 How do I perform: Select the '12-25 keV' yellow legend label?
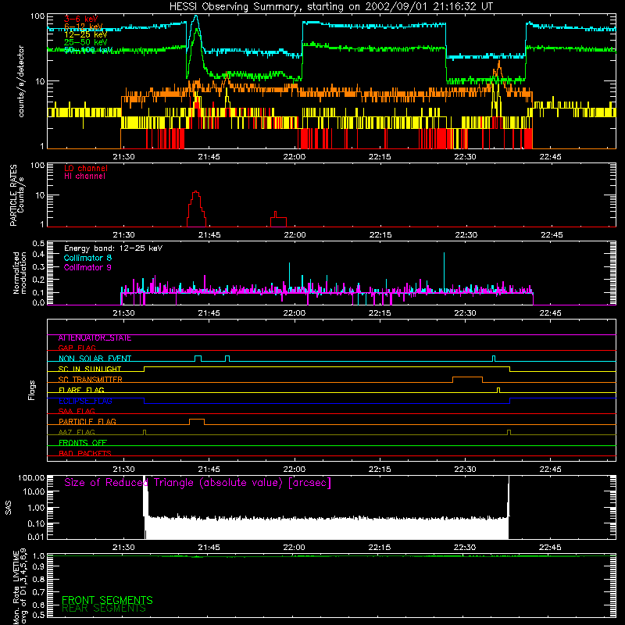click(86, 34)
